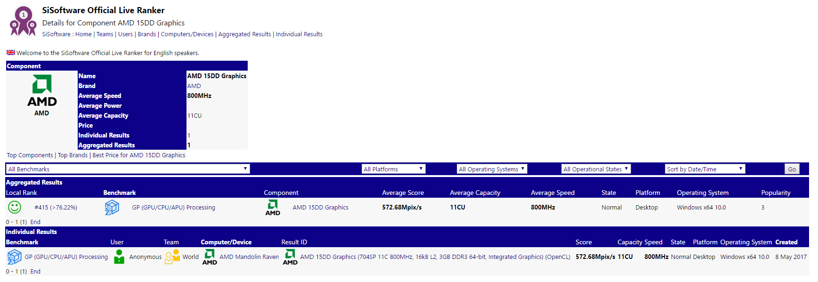Click End link under Aggregated Results
818x282 pixels.
(x=35, y=222)
